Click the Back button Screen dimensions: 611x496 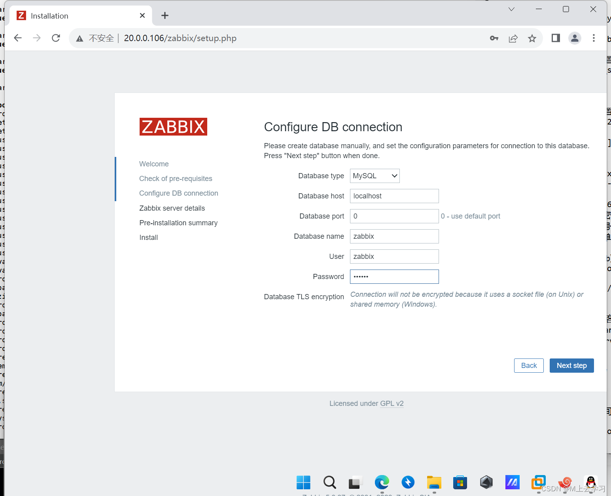pyautogui.click(x=529, y=366)
